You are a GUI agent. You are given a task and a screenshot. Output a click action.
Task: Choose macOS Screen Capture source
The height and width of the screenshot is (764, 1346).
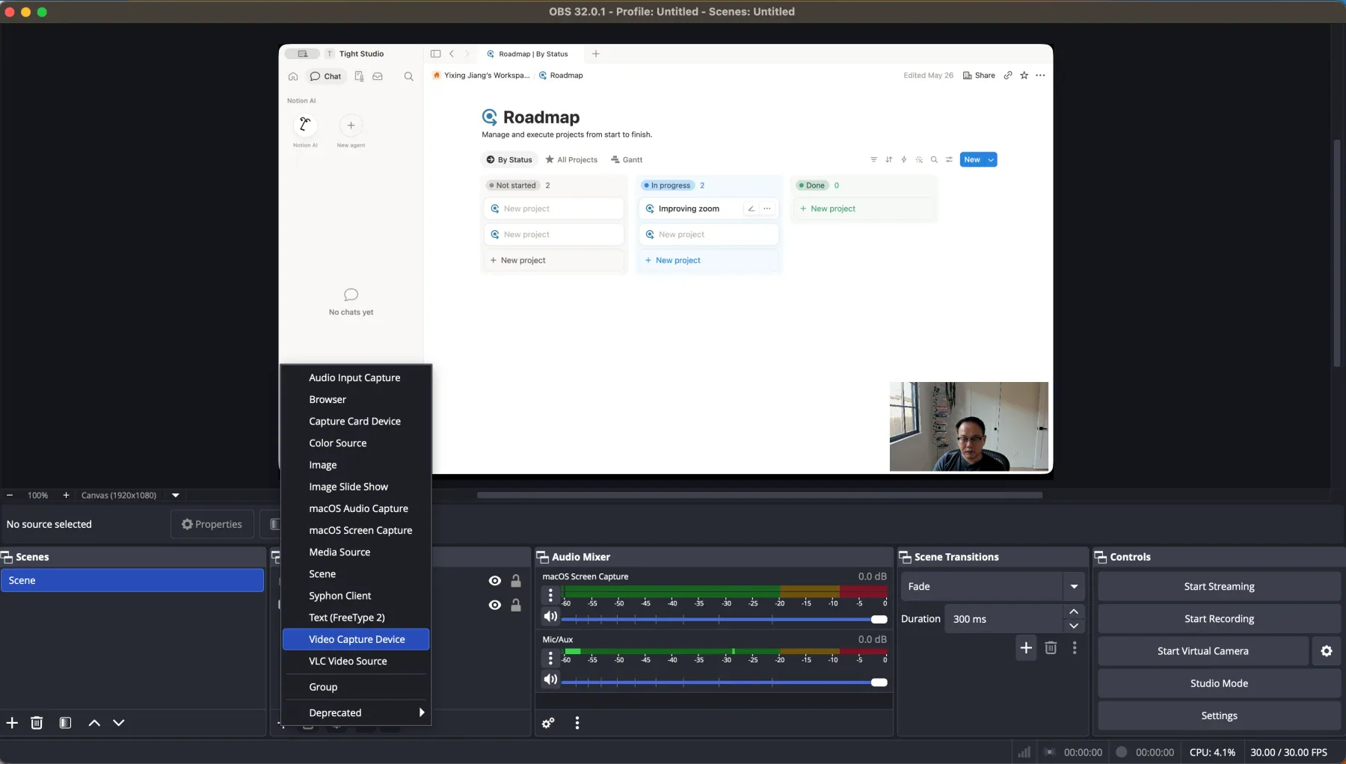356,530
